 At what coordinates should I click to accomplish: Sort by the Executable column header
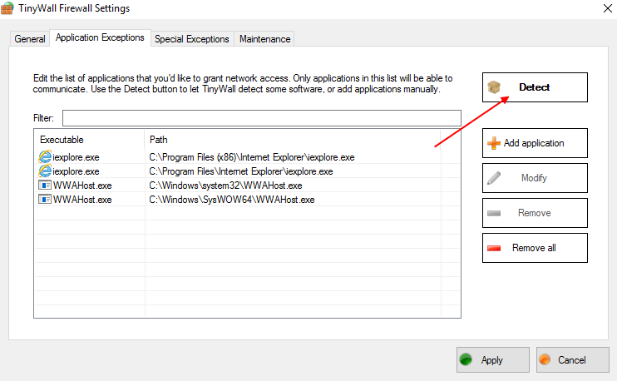coord(89,140)
